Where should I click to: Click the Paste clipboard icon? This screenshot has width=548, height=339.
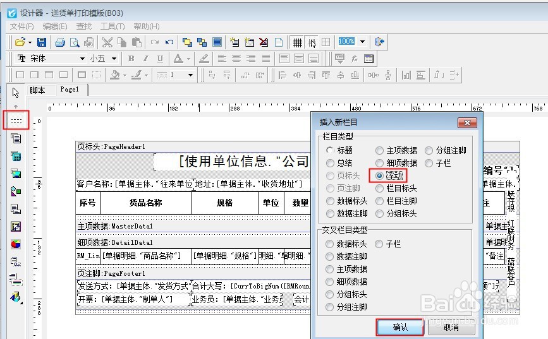[x=137, y=42]
